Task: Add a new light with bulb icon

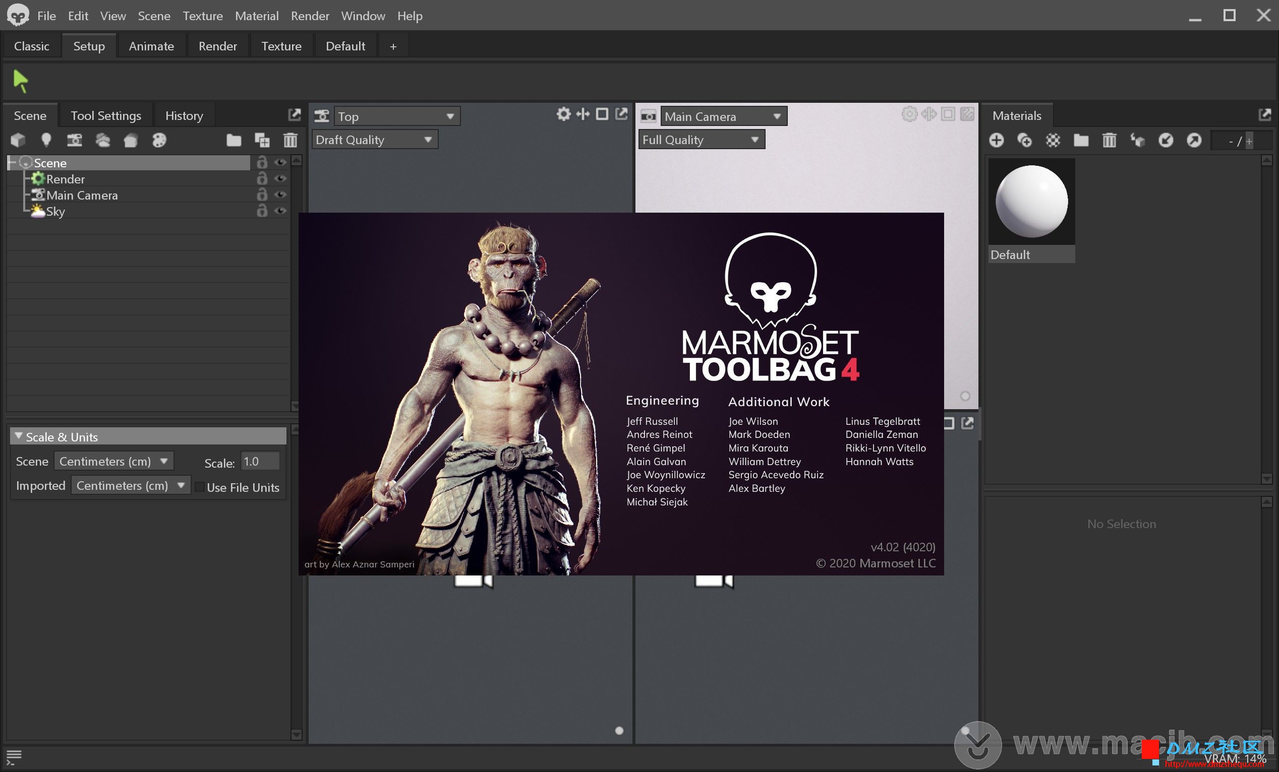Action: pos(46,140)
